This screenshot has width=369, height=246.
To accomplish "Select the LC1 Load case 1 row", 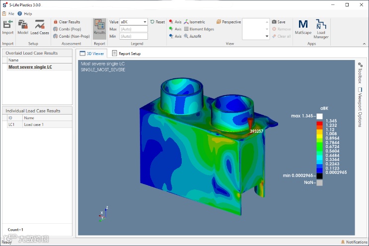I will (37, 124).
